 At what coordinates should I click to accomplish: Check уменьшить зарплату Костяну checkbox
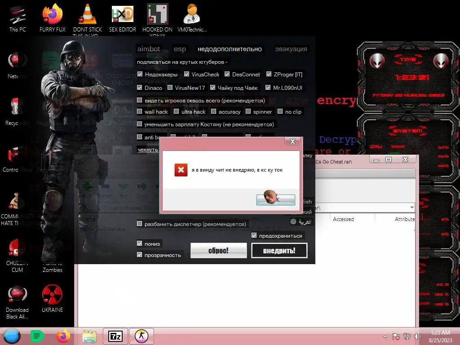pyautogui.click(x=140, y=124)
